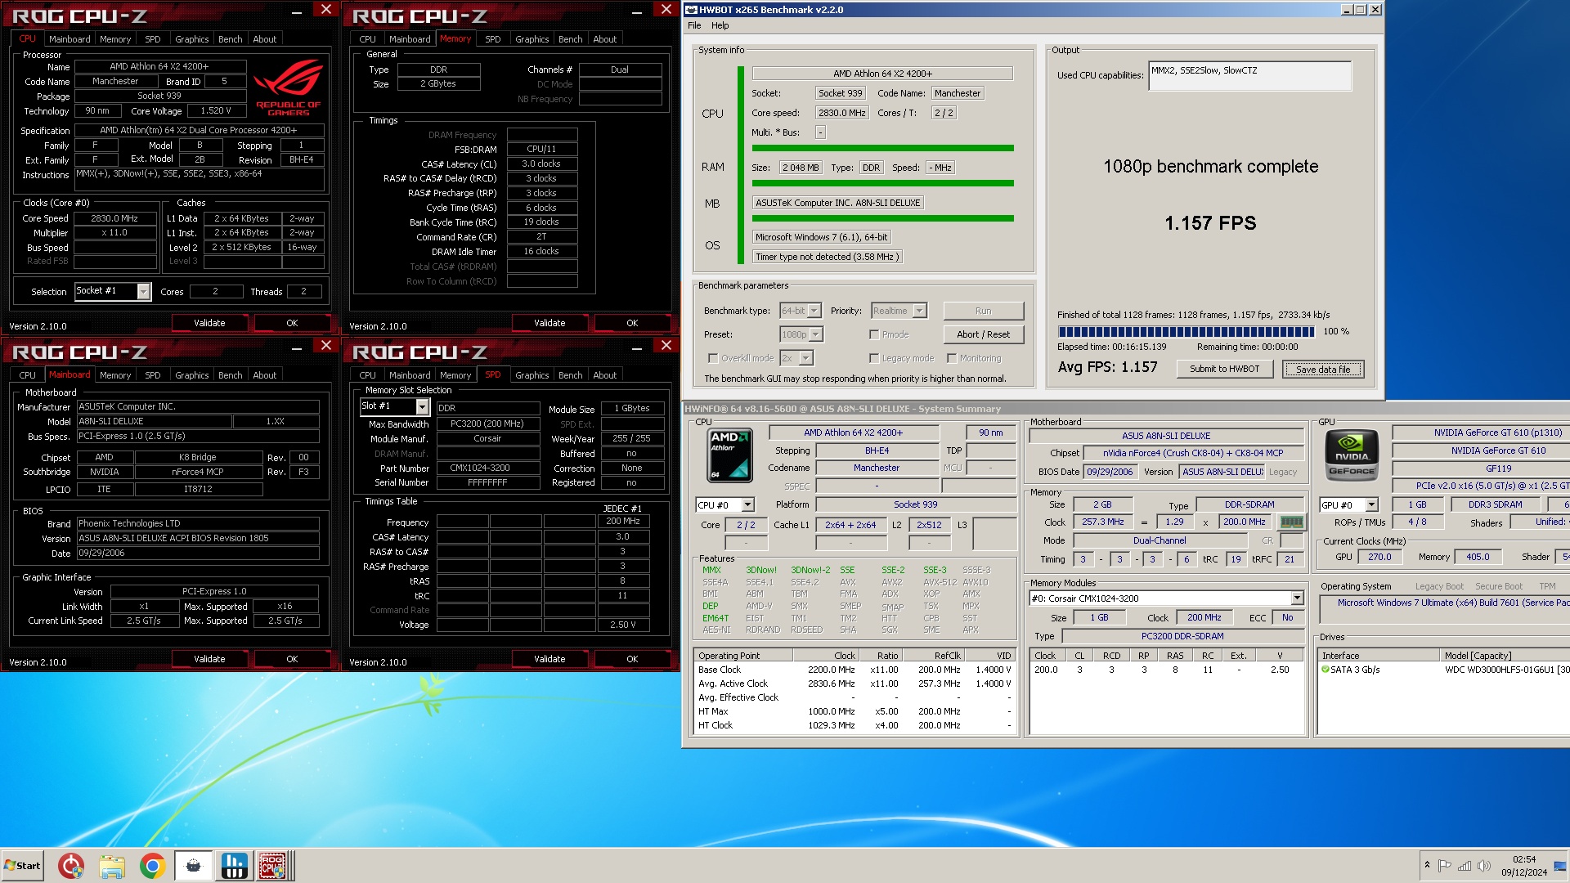Click OK in CPU-Z Mainboard window
Viewport: 1570px width, 883px height.
pyautogui.click(x=292, y=659)
